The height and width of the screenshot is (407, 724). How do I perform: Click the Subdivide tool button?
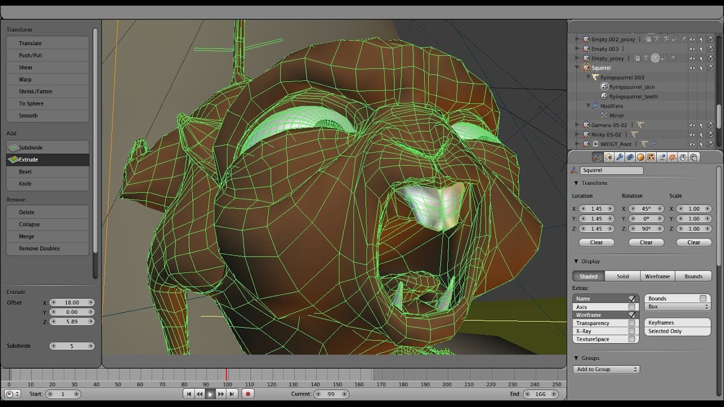(x=48, y=148)
